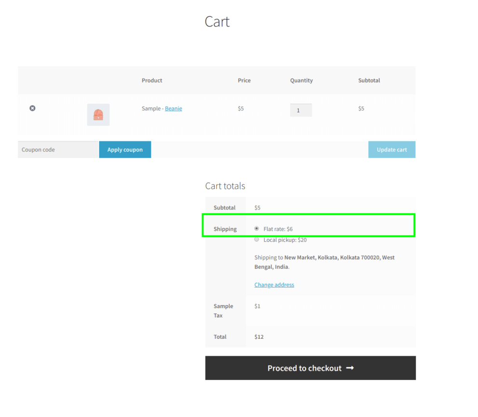Open the Beanie product page link
478x417 pixels.
point(173,108)
